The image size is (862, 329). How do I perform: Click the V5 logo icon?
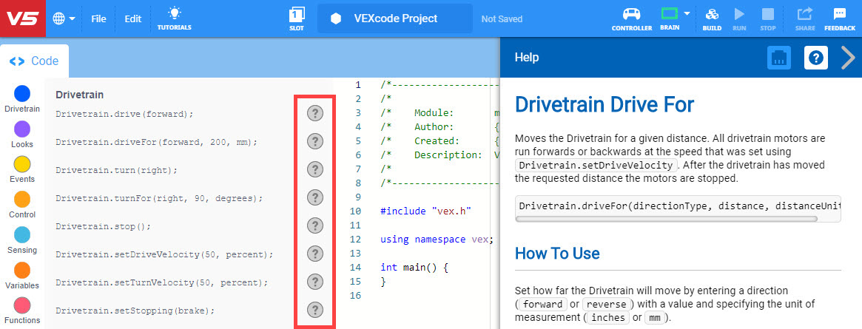click(x=22, y=18)
